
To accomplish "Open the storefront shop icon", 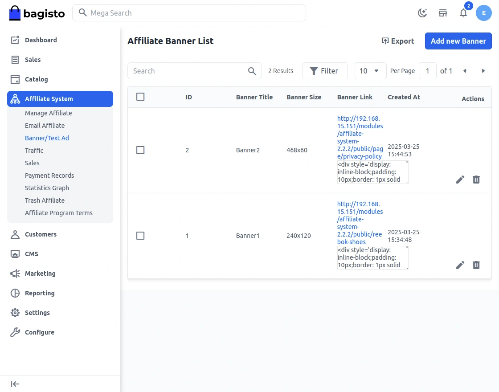I will coord(443,13).
